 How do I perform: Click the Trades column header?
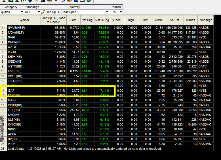[x=190, y=20]
